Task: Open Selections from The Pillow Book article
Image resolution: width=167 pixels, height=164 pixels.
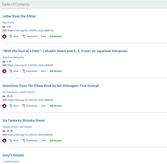Action: (51, 86)
